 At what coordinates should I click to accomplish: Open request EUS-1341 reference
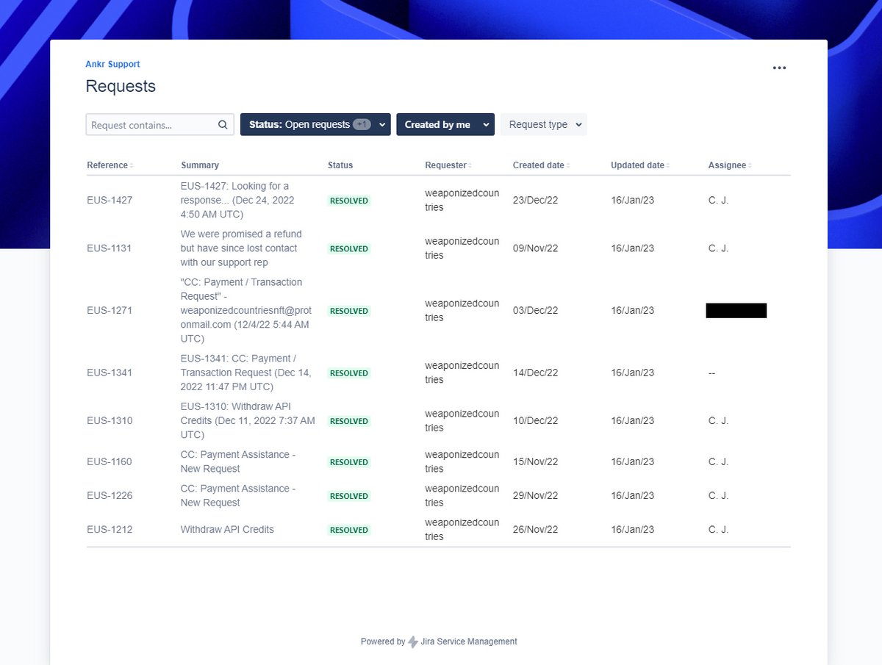[110, 373]
